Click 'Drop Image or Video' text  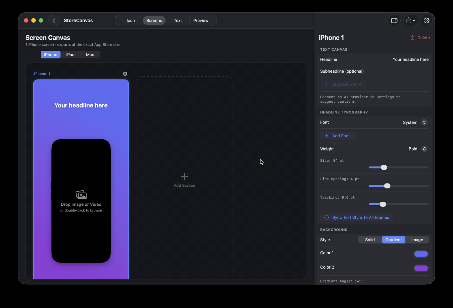[x=81, y=204]
